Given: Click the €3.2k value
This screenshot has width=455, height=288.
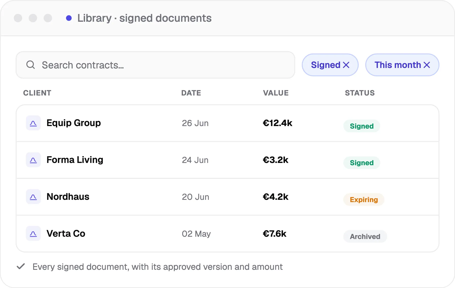Looking at the screenshot, I should click(x=276, y=160).
